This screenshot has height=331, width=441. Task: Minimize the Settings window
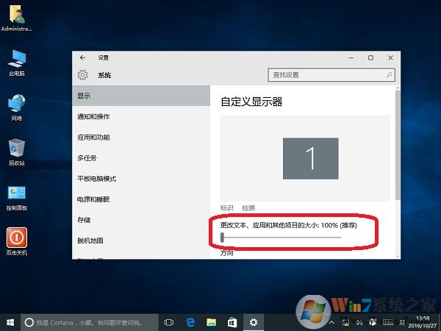(351, 57)
